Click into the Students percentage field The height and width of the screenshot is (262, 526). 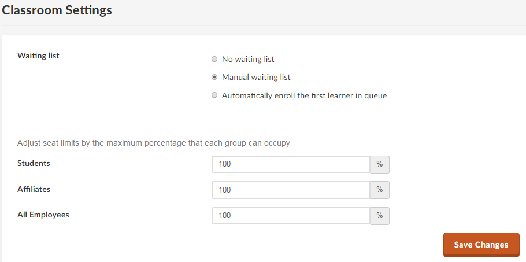[291, 164]
